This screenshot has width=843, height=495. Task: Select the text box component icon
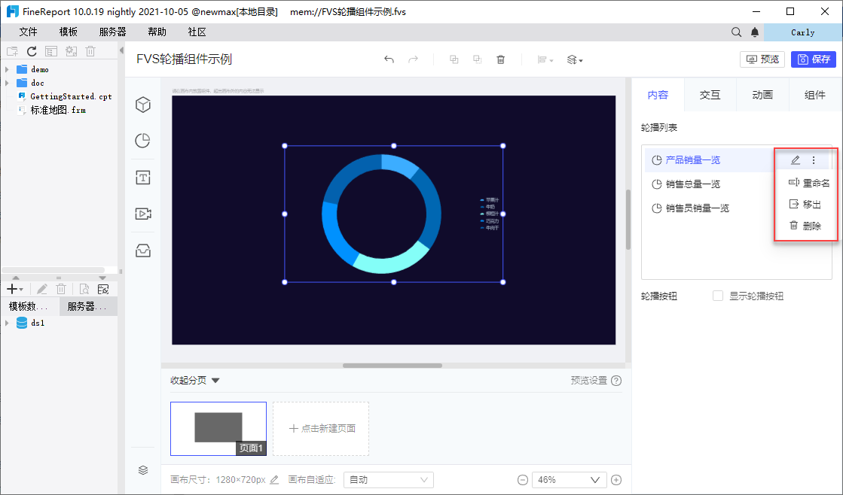[143, 178]
